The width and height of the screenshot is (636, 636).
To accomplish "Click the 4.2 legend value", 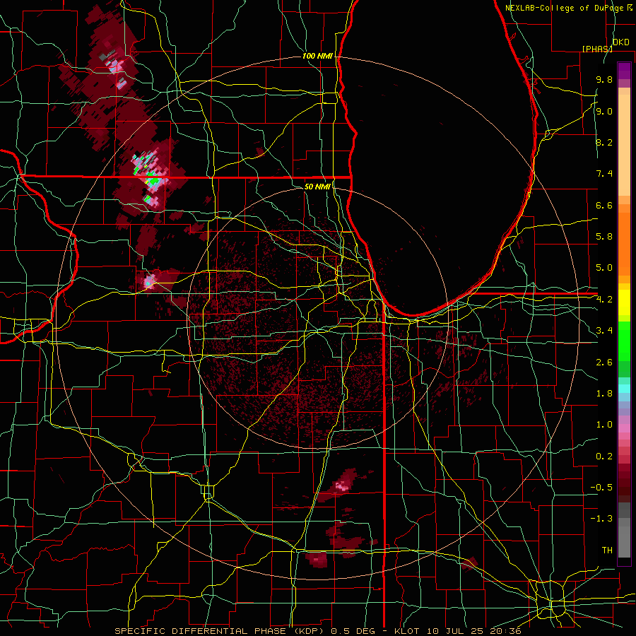I will pos(604,300).
